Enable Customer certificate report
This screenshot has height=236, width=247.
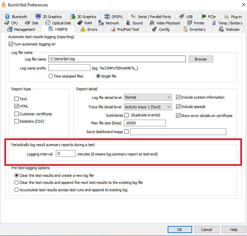coord(16,114)
